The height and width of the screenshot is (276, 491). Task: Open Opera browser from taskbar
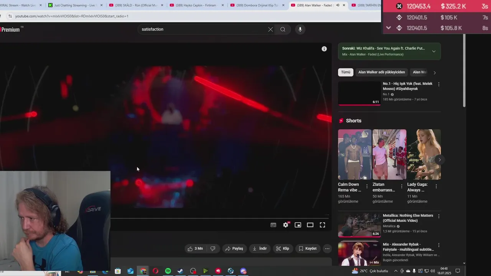point(155,271)
